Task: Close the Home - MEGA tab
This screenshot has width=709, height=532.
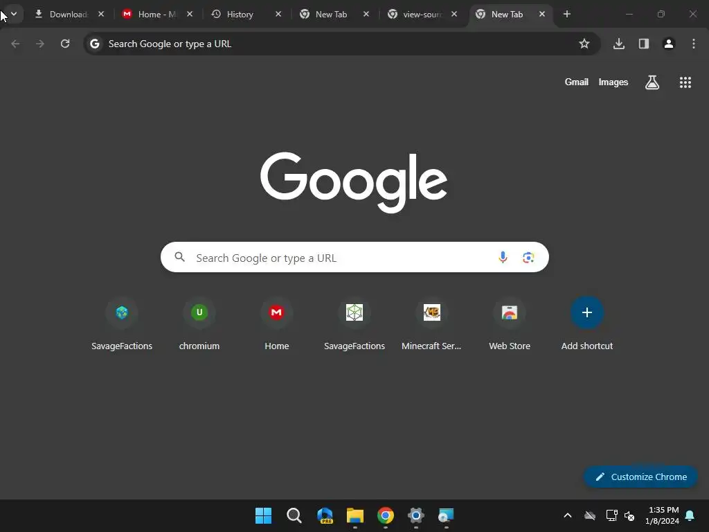Action: click(190, 14)
